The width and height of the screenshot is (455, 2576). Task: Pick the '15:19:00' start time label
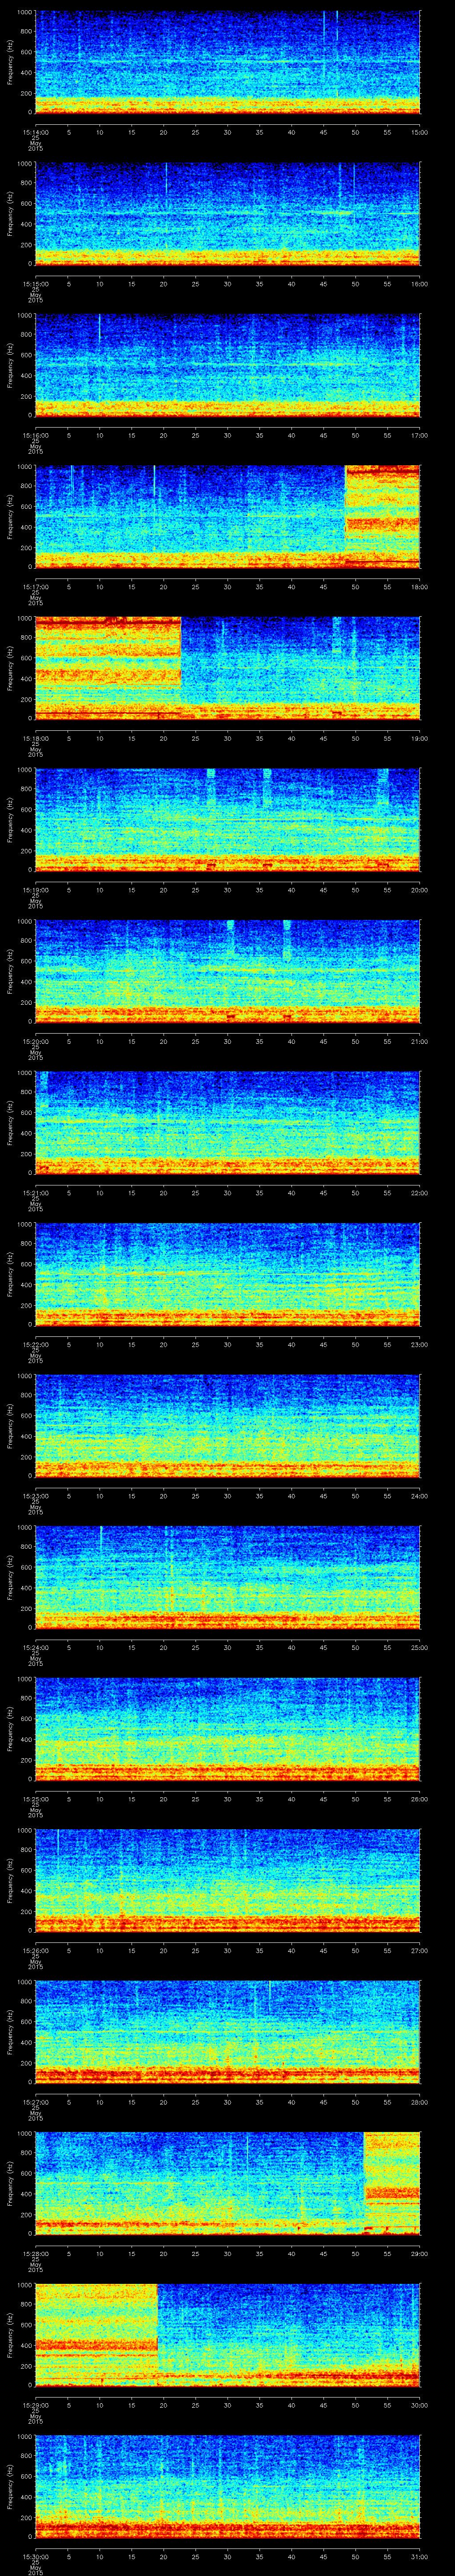[x=35, y=891]
